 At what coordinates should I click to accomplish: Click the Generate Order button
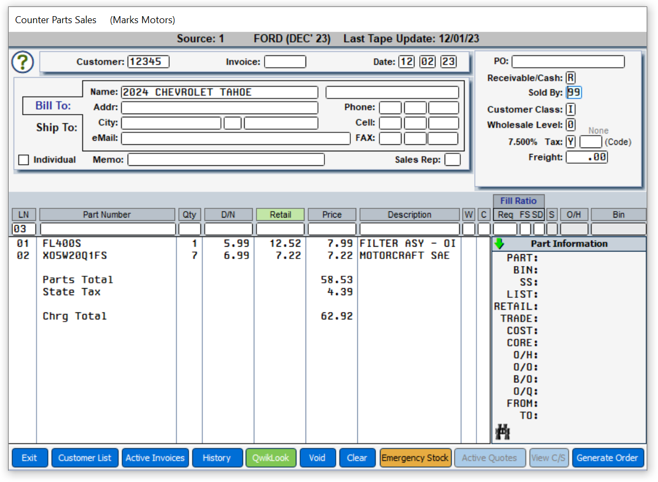(x=607, y=458)
